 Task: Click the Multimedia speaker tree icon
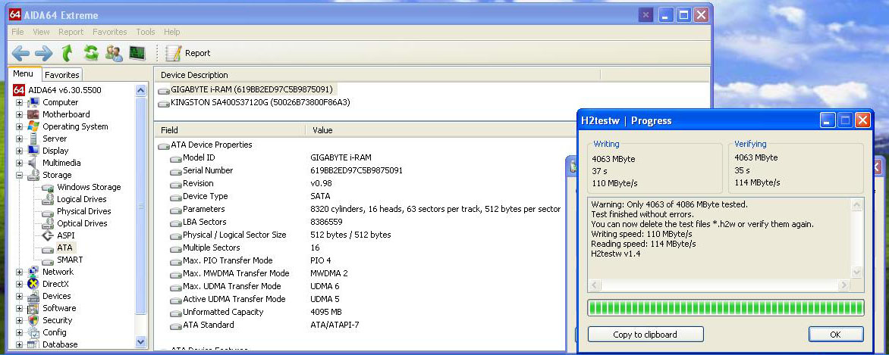click(33, 163)
